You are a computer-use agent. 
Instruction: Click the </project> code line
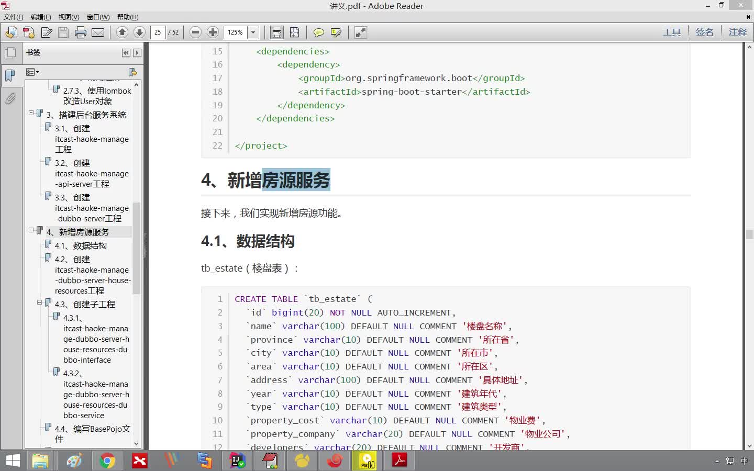tap(261, 145)
